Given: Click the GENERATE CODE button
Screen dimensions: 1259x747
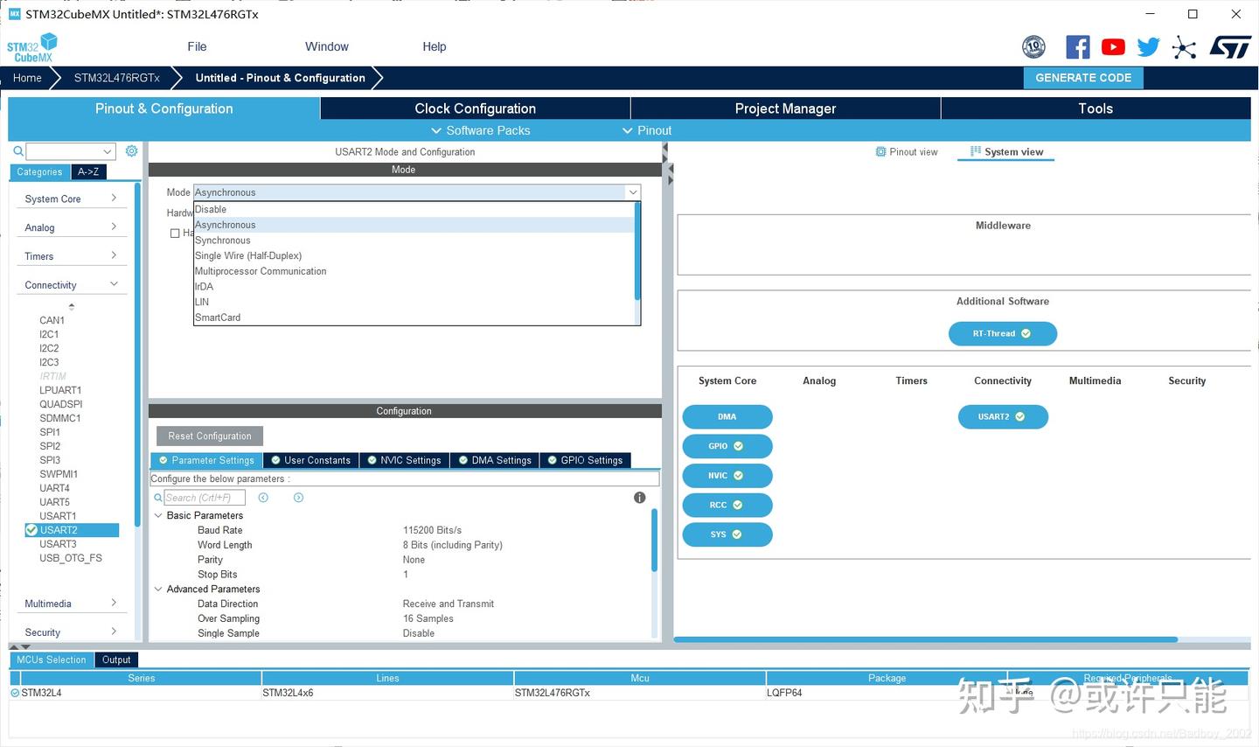Looking at the screenshot, I should tap(1083, 78).
